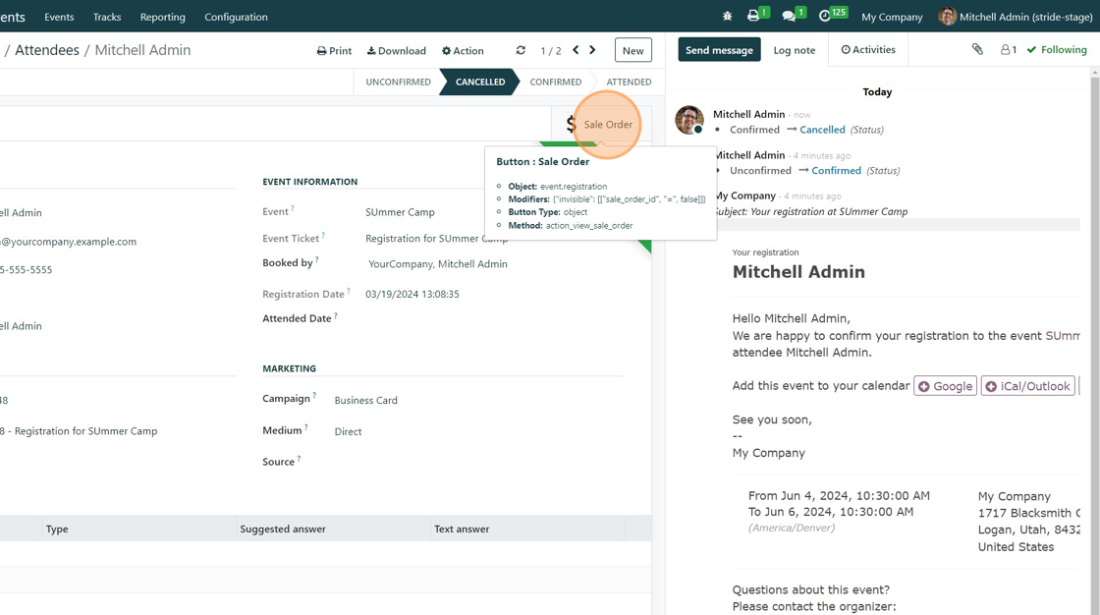
Task: Add calendar via iCal/Outlook button
Action: coord(1027,386)
